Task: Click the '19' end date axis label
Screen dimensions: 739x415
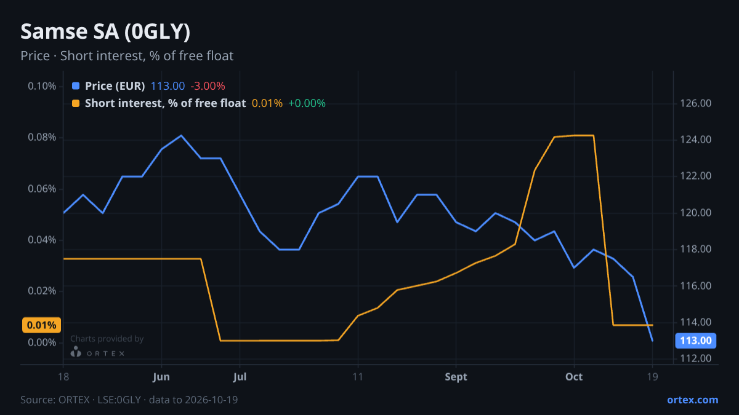Action: (x=652, y=376)
